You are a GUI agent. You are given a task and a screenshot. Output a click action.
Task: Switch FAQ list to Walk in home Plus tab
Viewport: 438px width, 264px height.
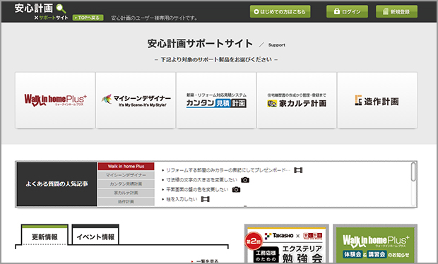tap(126, 167)
